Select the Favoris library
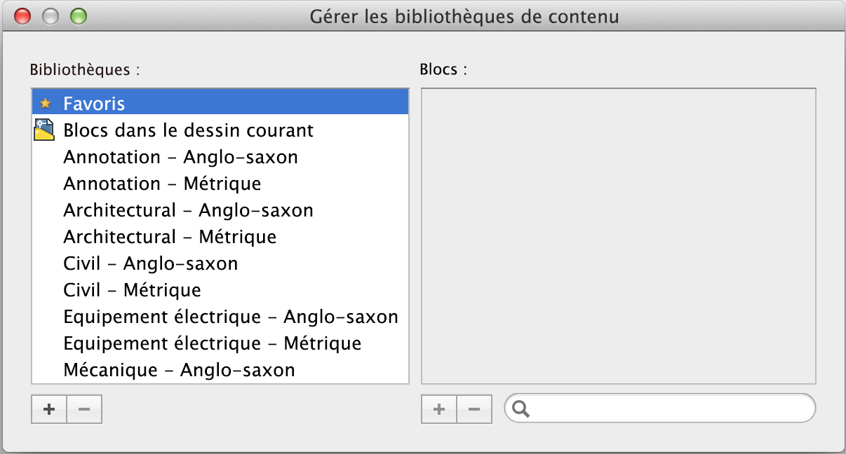The height and width of the screenshot is (454, 846). click(94, 104)
